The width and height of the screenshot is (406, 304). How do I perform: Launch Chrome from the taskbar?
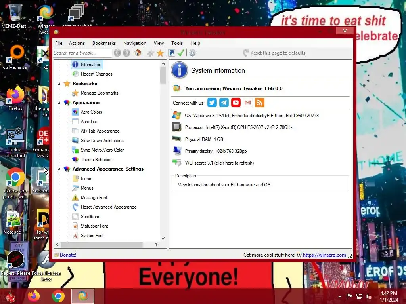point(58,296)
